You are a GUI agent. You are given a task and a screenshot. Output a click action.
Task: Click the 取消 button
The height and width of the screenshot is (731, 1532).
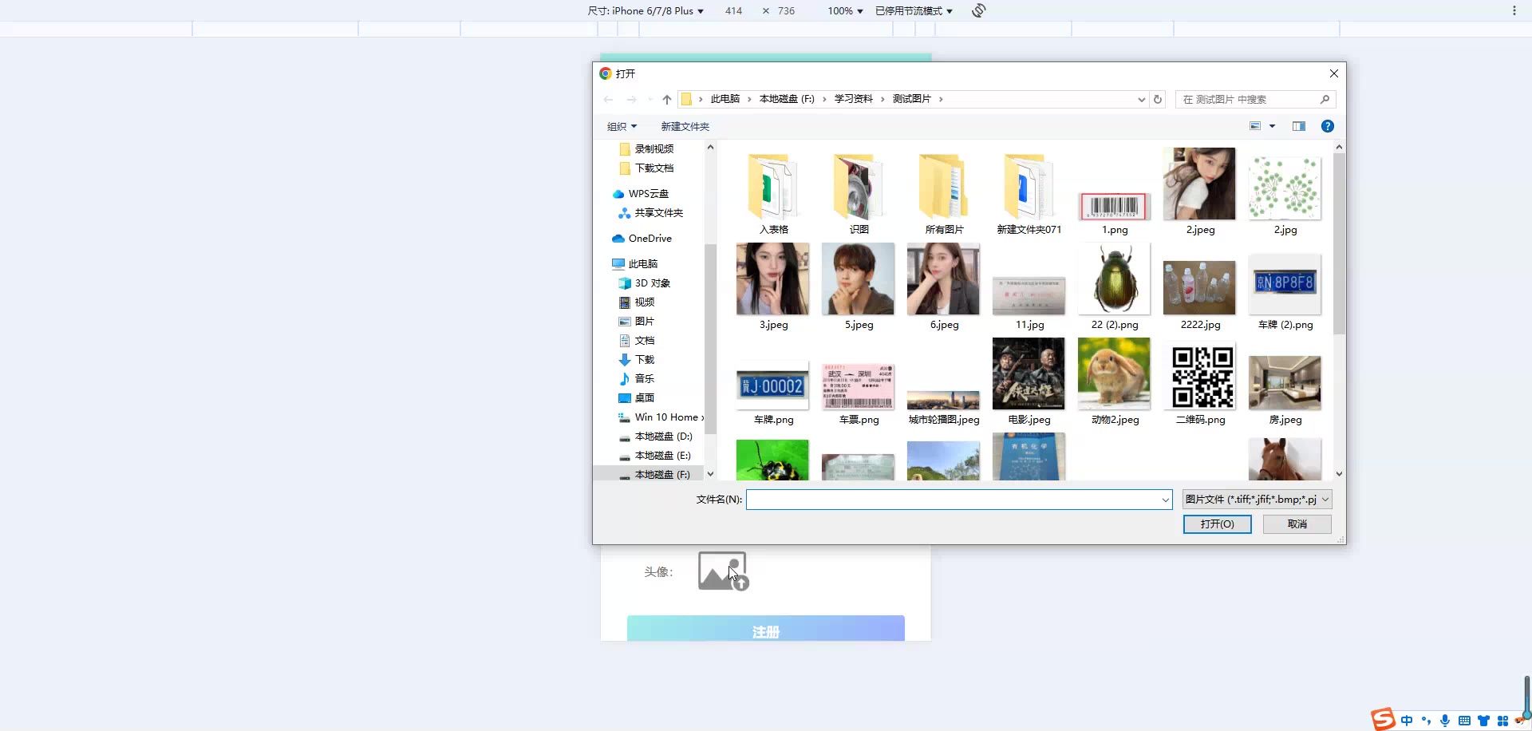click(x=1297, y=524)
